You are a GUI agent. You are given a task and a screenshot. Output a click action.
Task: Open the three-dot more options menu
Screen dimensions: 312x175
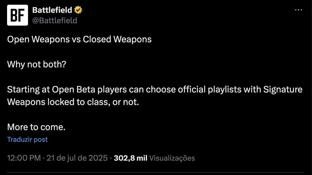click(298, 10)
